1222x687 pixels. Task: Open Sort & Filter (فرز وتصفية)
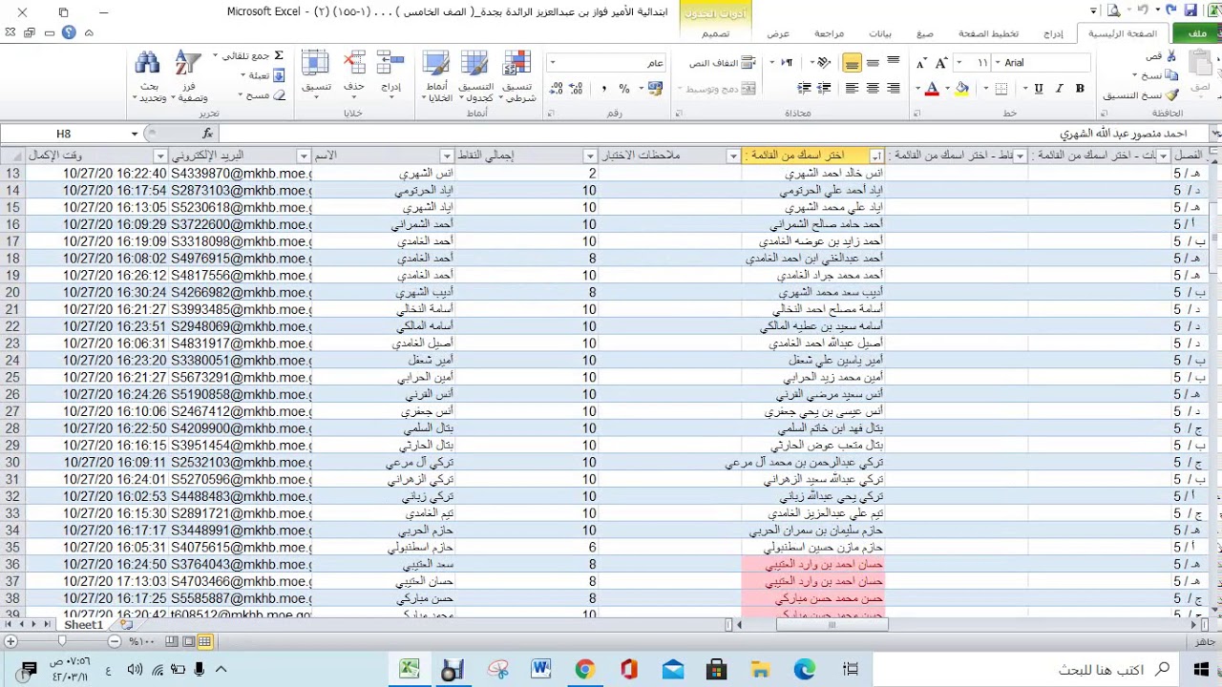tap(188, 76)
